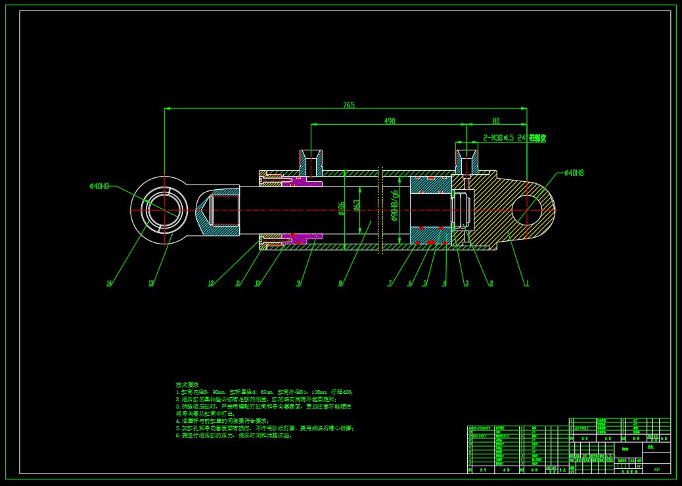The height and width of the screenshot is (486, 682).
Task: Select part balloon number 11
Action: coord(238,284)
